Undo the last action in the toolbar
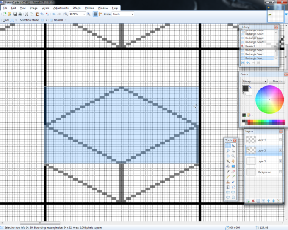This screenshot has width=288, height=230. pyautogui.click(x=54, y=14)
